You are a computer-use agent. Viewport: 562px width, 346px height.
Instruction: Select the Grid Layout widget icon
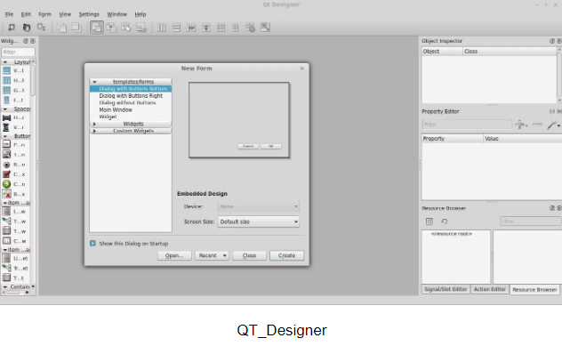6,90
